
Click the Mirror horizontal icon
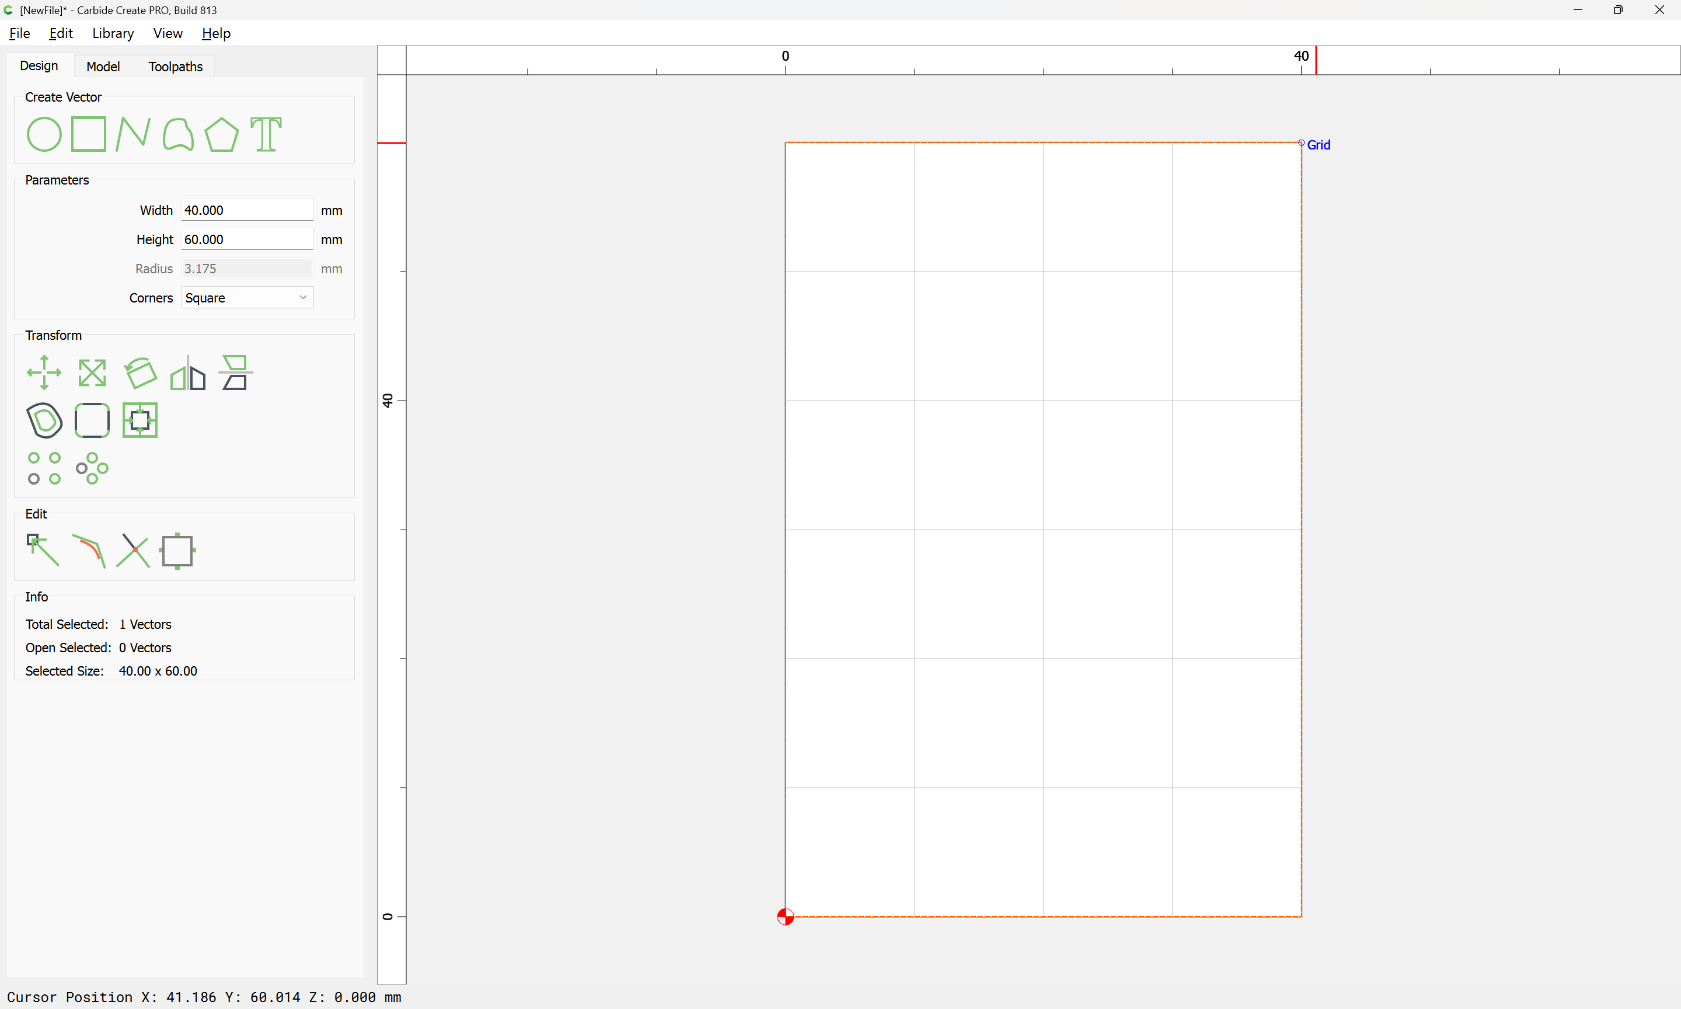(x=187, y=373)
